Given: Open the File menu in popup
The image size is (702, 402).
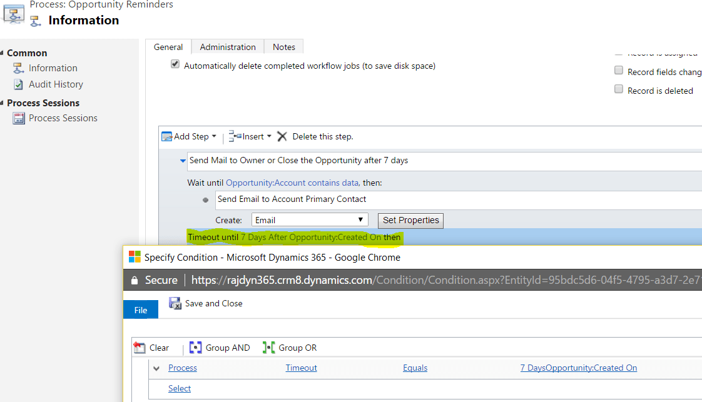Looking at the screenshot, I should pyautogui.click(x=141, y=310).
